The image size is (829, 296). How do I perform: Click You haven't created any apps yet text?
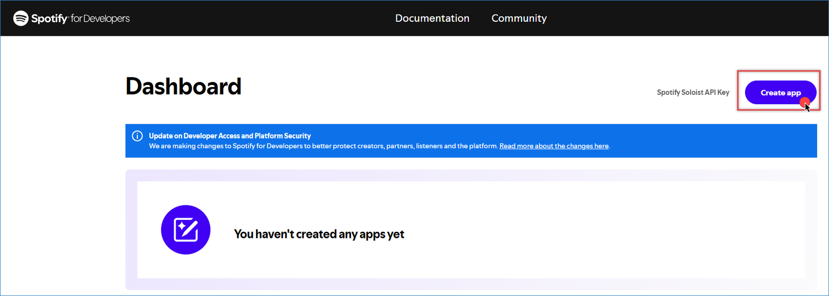pyautogui.click(x=319, y=234)
